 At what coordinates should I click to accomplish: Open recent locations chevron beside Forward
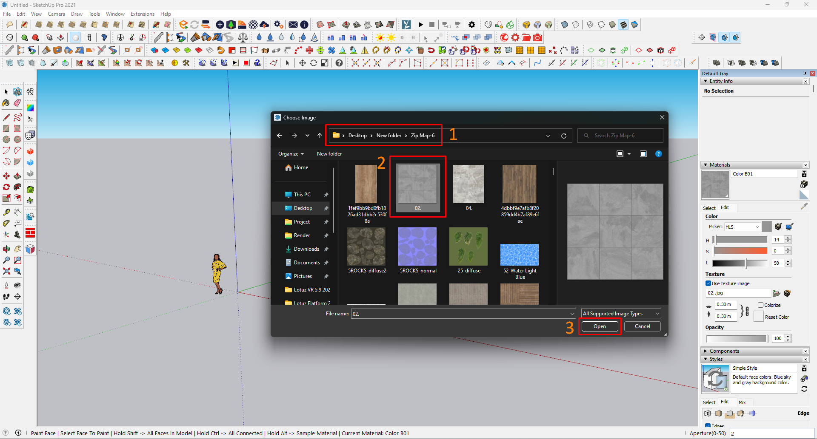[307, 136]
